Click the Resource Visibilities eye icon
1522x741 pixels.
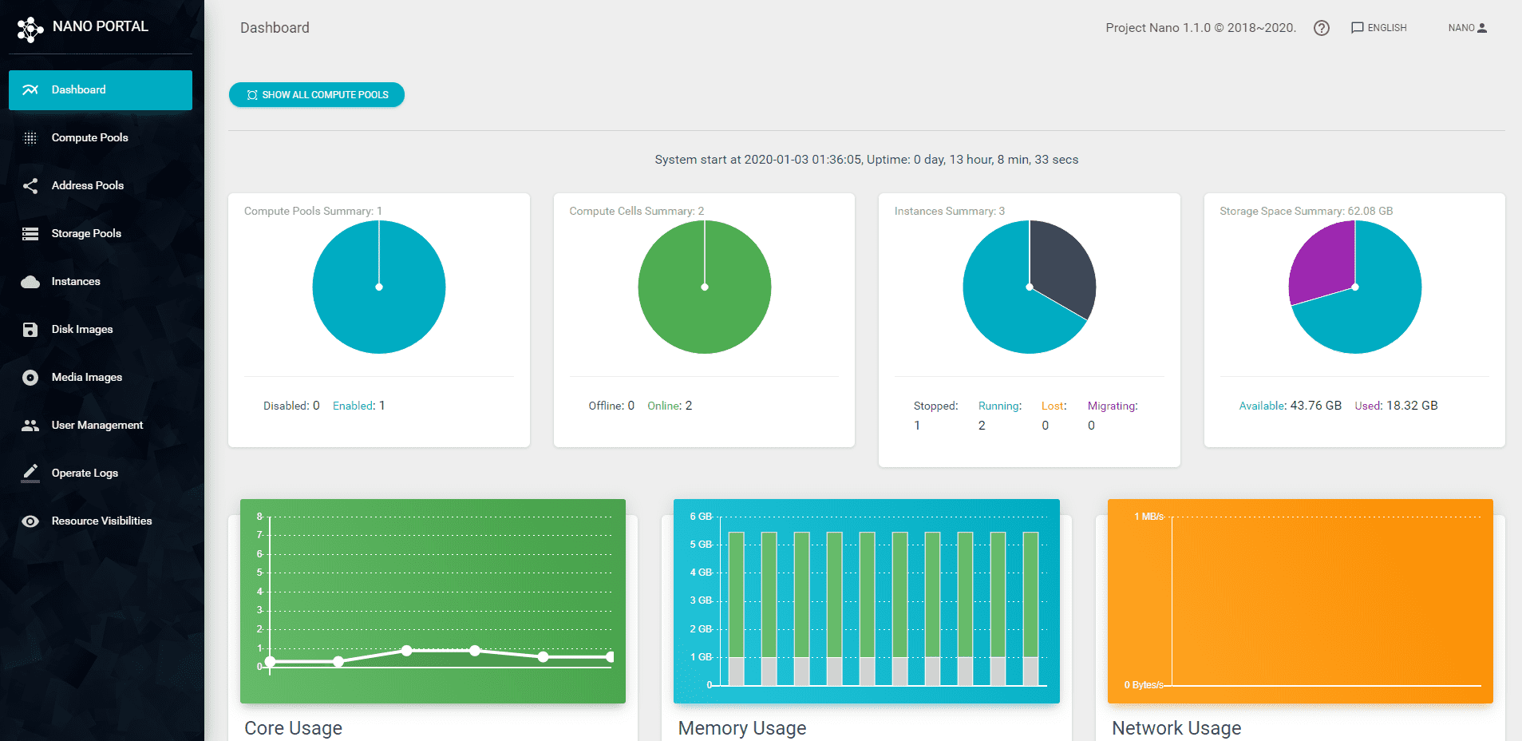30,521
